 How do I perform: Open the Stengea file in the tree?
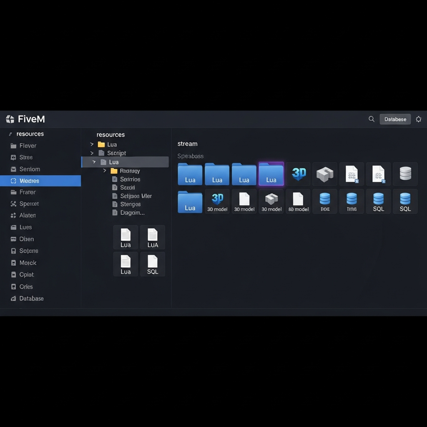point(126,204)
